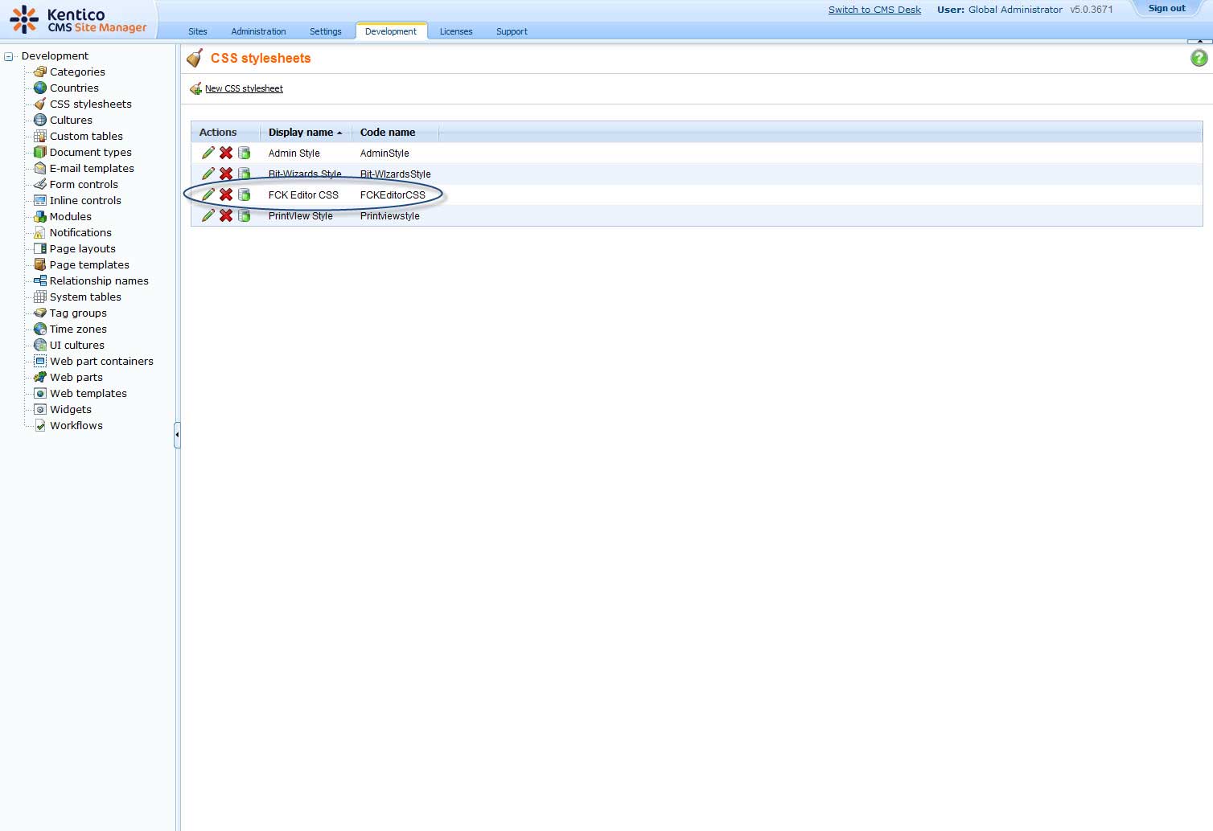Viewport: 1213px width, 831px height.
Task: Export the Bit-Wizards Style stylesheet icon
Action: pos(244,174)
